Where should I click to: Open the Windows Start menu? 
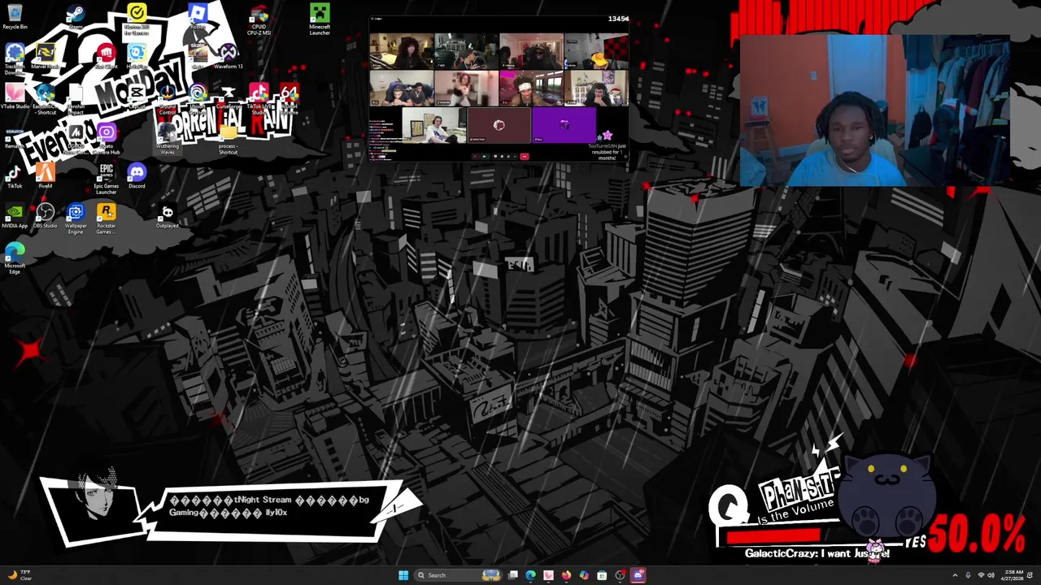click(403, 575)
